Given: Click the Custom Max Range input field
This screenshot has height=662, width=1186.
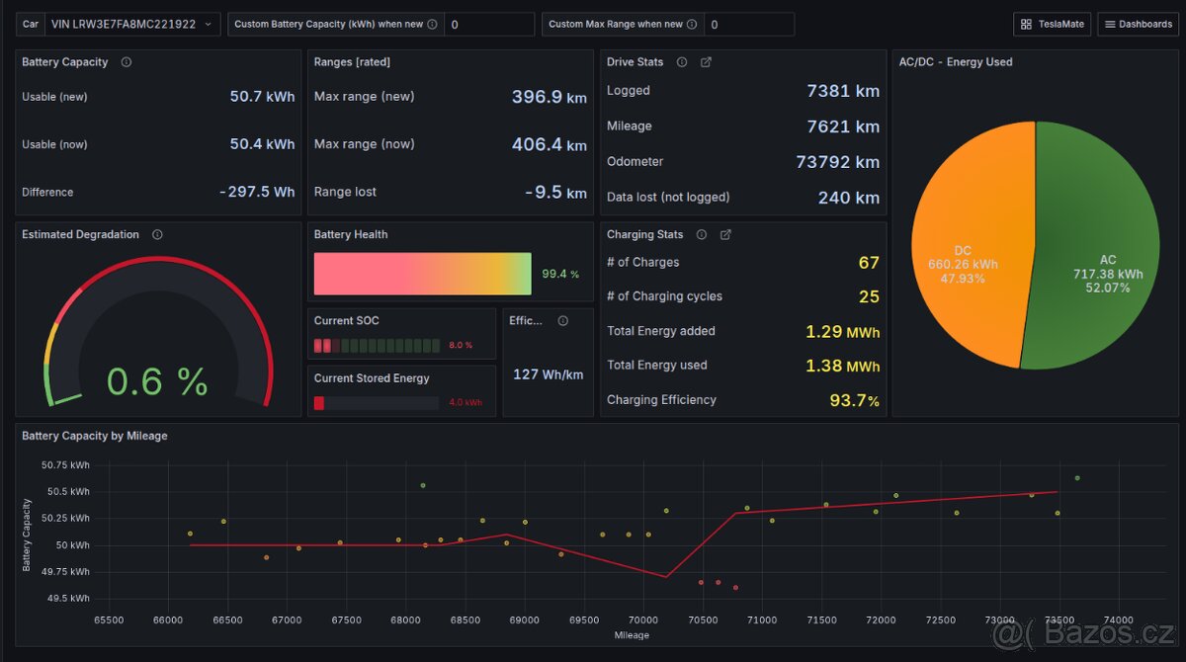Looking at the screenshot, I should click(x=748, y=25).
